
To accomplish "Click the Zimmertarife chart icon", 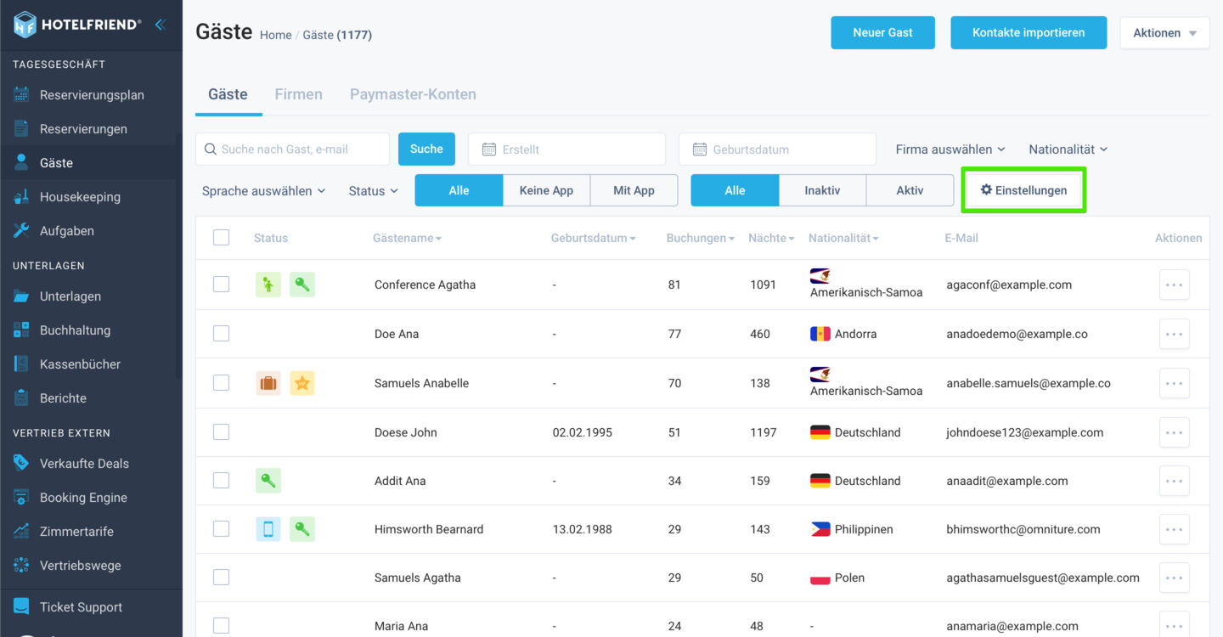I will pyautogui.click(x=21, y=532).
